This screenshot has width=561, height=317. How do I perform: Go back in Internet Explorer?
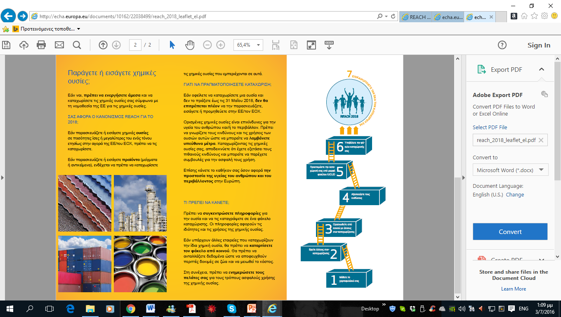pos(8,16)
